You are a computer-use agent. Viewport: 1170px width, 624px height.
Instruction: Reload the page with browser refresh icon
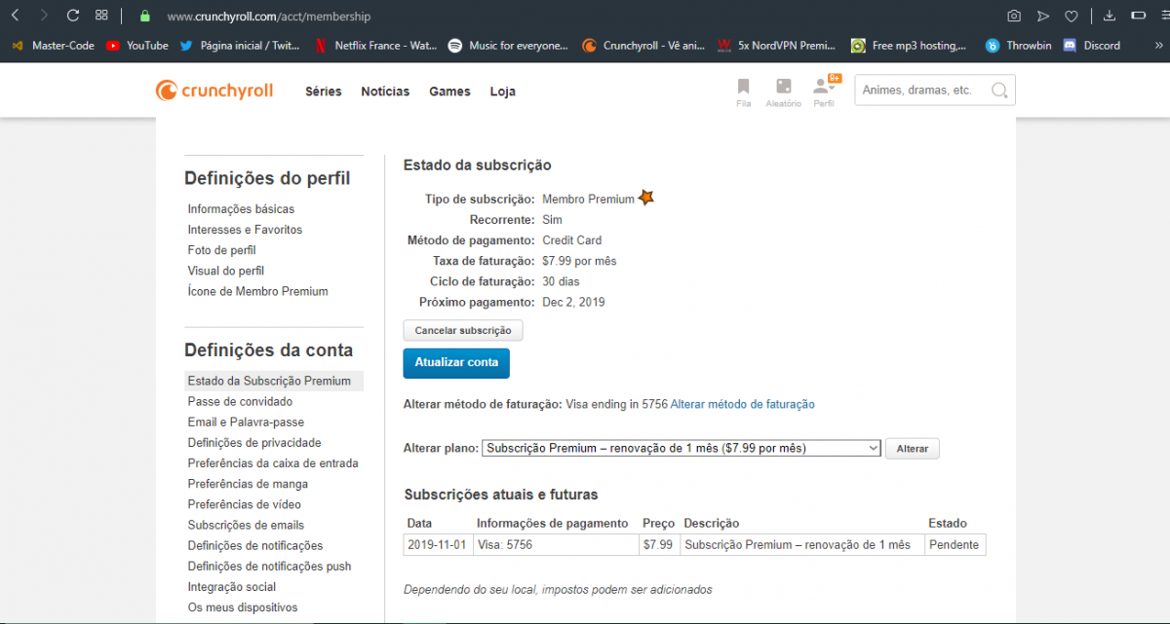point(72,16)
